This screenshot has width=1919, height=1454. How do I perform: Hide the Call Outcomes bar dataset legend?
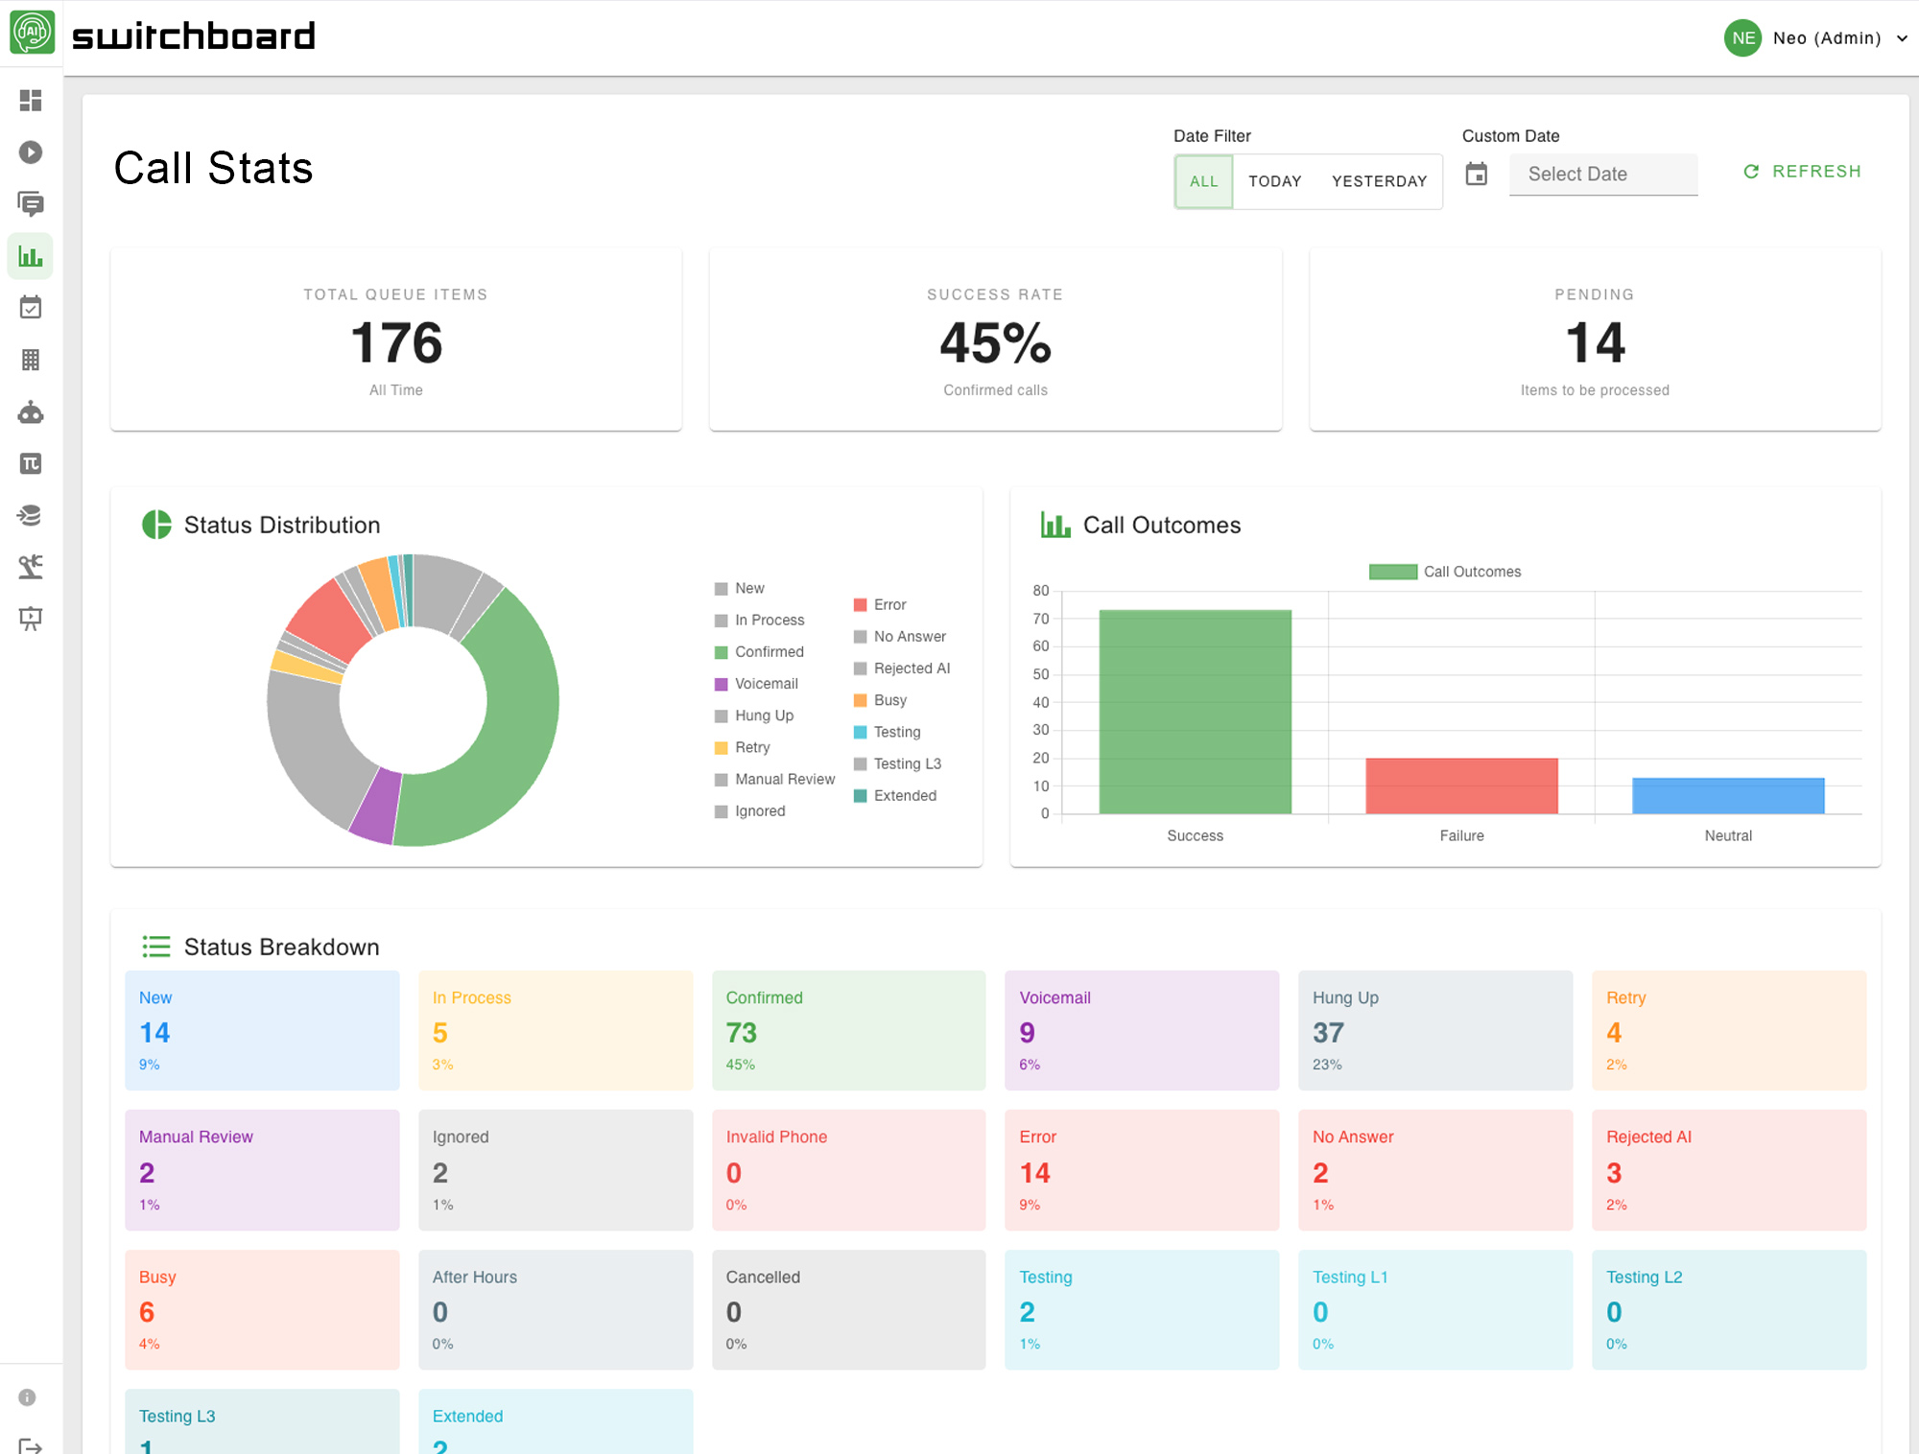point(1445,572)
